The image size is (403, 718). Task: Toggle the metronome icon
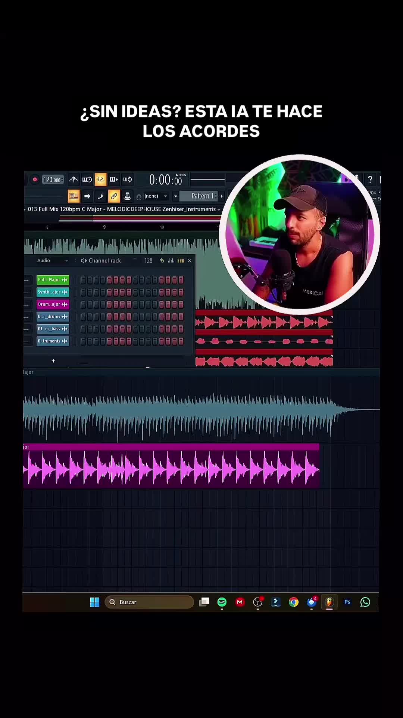point(74,179)
